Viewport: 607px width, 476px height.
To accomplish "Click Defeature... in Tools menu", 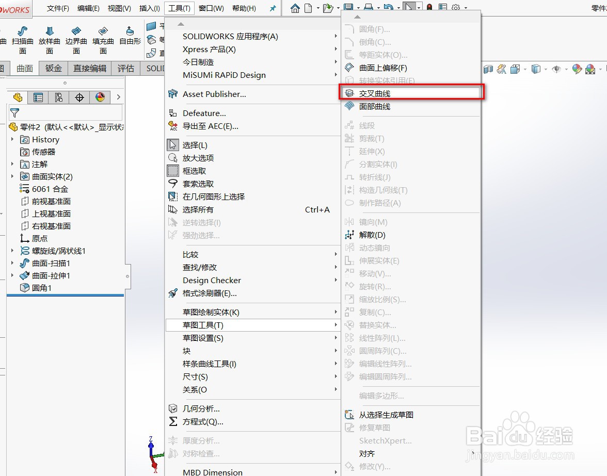I will coord(253,113).
